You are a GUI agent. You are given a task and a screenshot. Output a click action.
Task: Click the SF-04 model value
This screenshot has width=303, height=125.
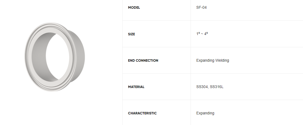tap(201, 8)
